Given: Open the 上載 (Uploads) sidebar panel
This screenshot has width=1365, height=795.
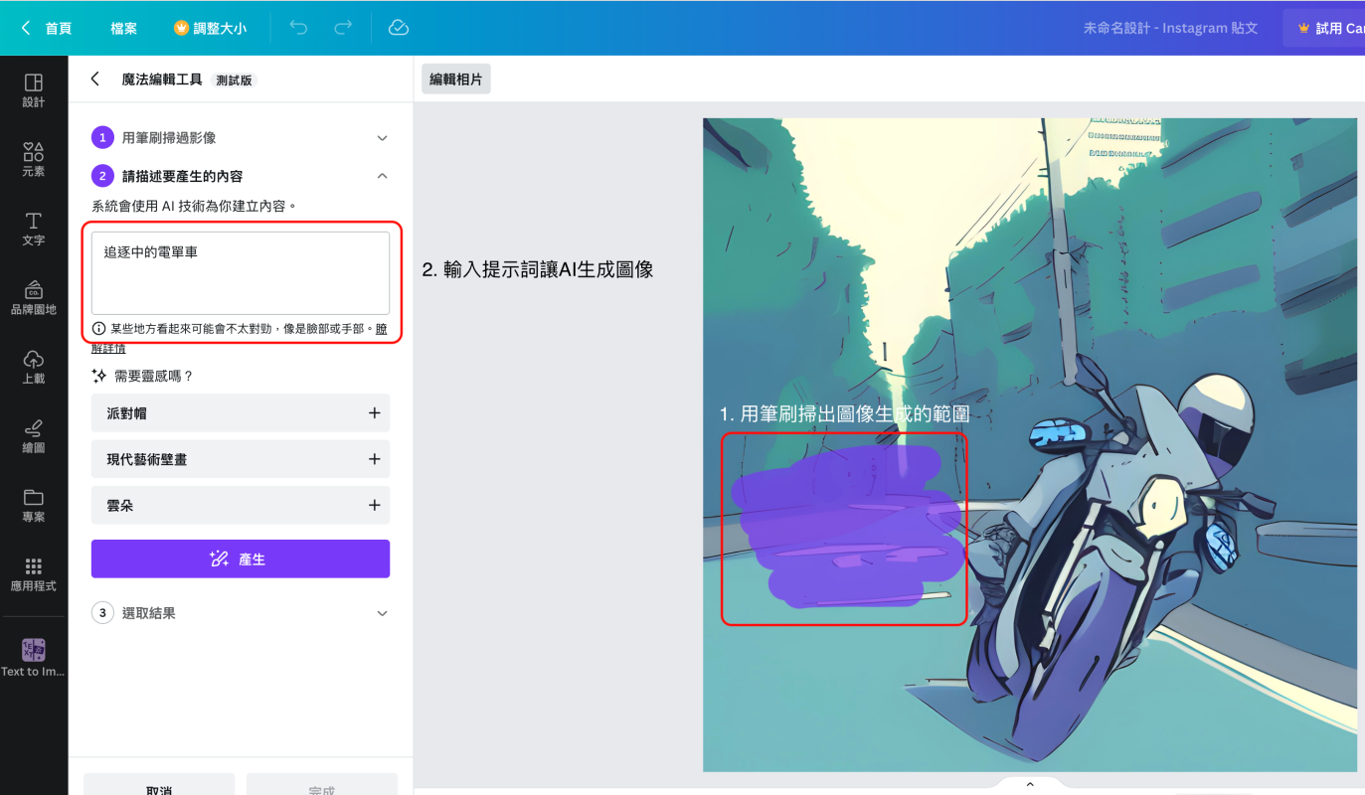Looking at the screenshot, I should (34, 365).
